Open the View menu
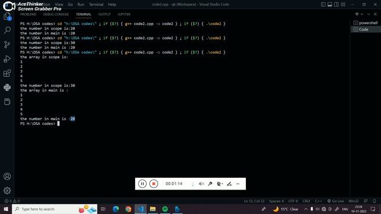The image size is (381, 214). pos(59,4)
